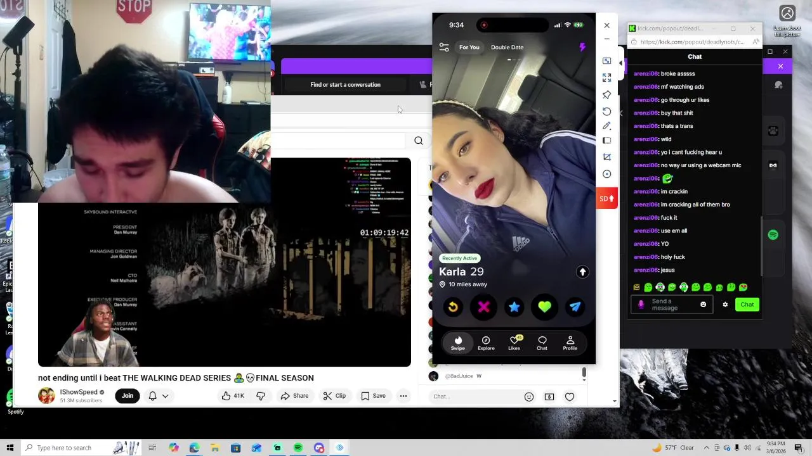Open the emoji picker in Kick chat input
This screenshot has width=812, height=456.
coord(703,305)
